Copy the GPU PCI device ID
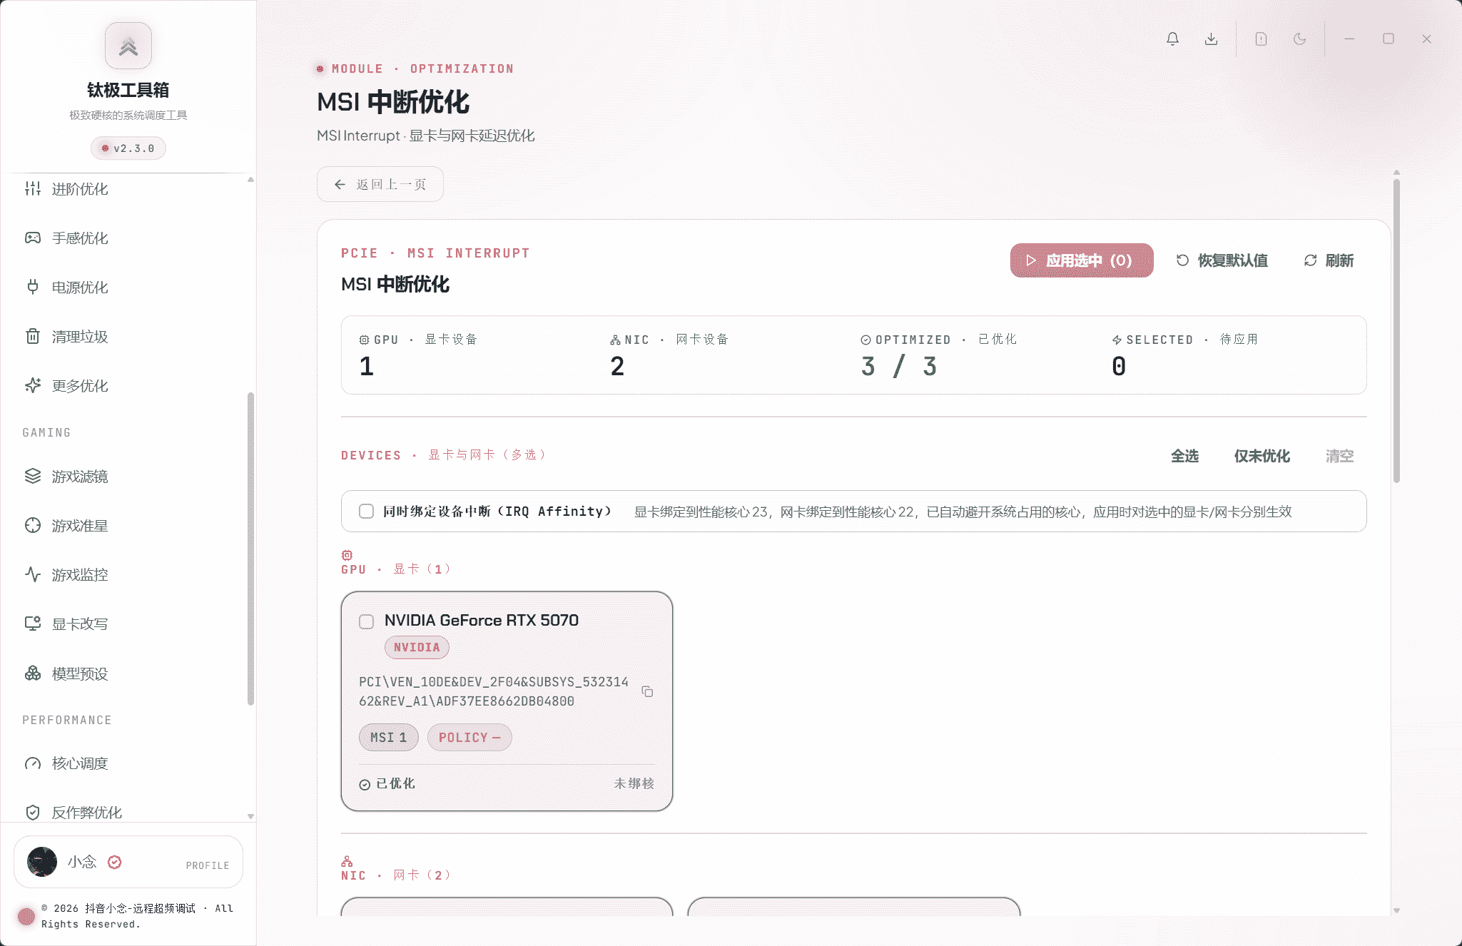 pyautogui.click(x=647, y=691)
